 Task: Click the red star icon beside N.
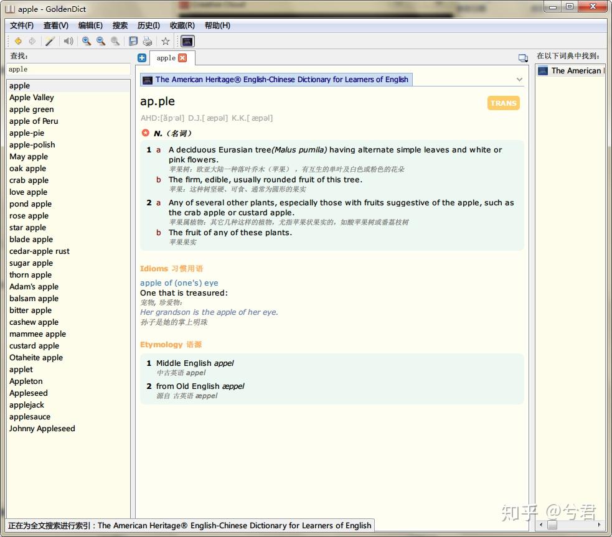pyautogui.click(x=146, y=133)
